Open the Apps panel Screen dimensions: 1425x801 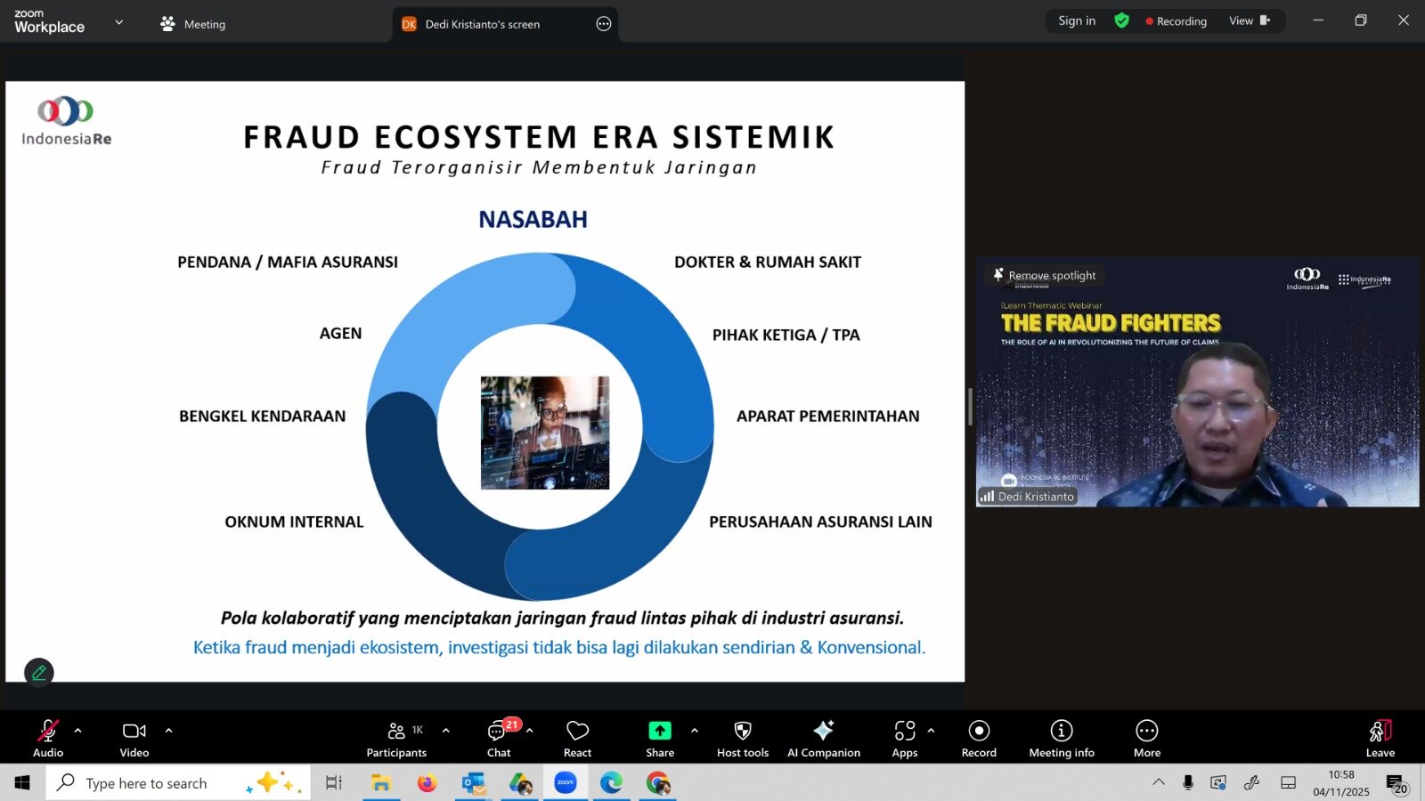tap(905, 739)
